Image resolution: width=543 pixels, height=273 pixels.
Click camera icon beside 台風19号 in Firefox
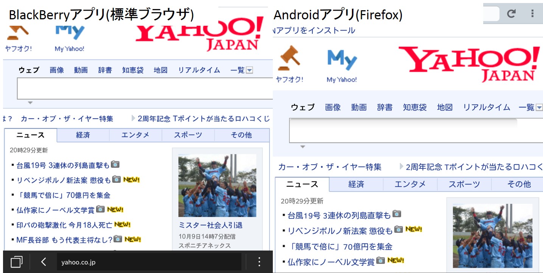397,214
